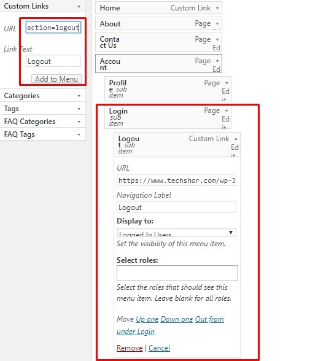Screen dimensions: 318x361
Task: Expand the Contact Us menu item arrow
Action: point(217,39)
